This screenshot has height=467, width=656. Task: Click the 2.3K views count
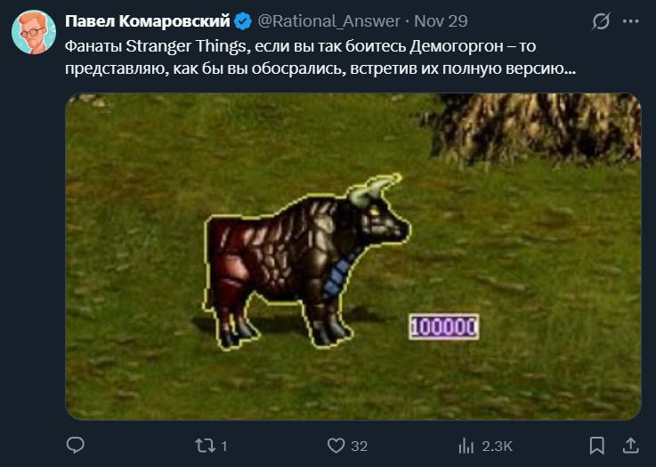[x=497, y=447]
